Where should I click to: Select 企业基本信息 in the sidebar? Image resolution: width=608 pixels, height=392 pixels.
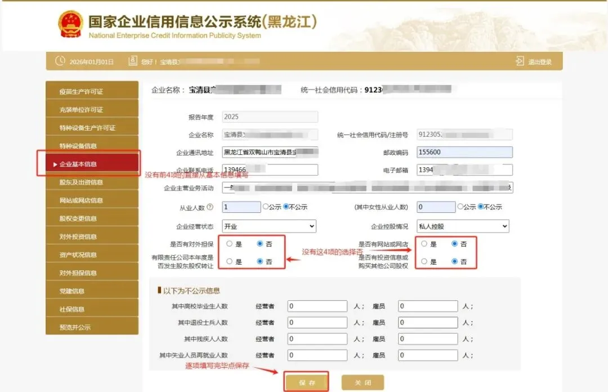click(x=92, y=164)
